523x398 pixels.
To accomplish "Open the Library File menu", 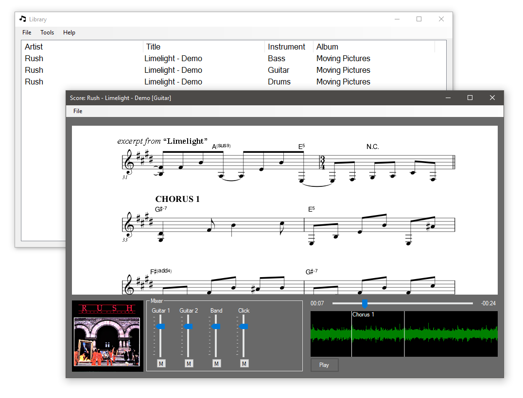I will click(x=27, y=33).
